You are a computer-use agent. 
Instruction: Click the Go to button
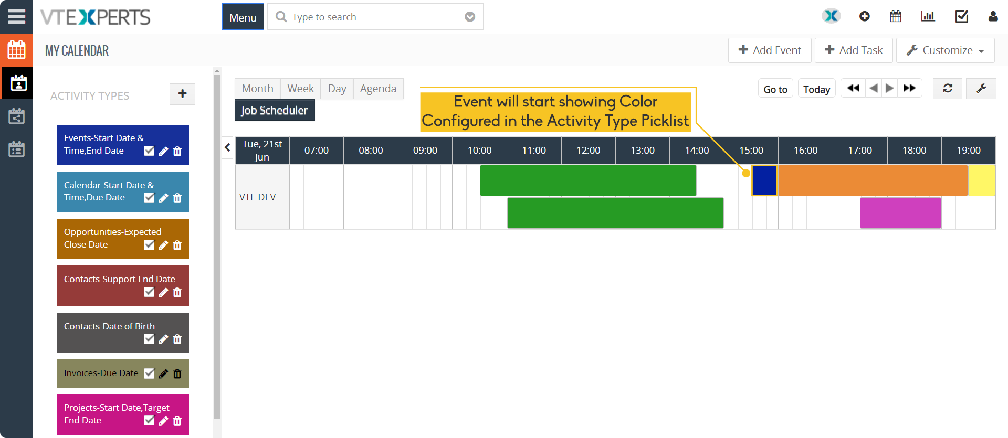[x=775, y=89]
